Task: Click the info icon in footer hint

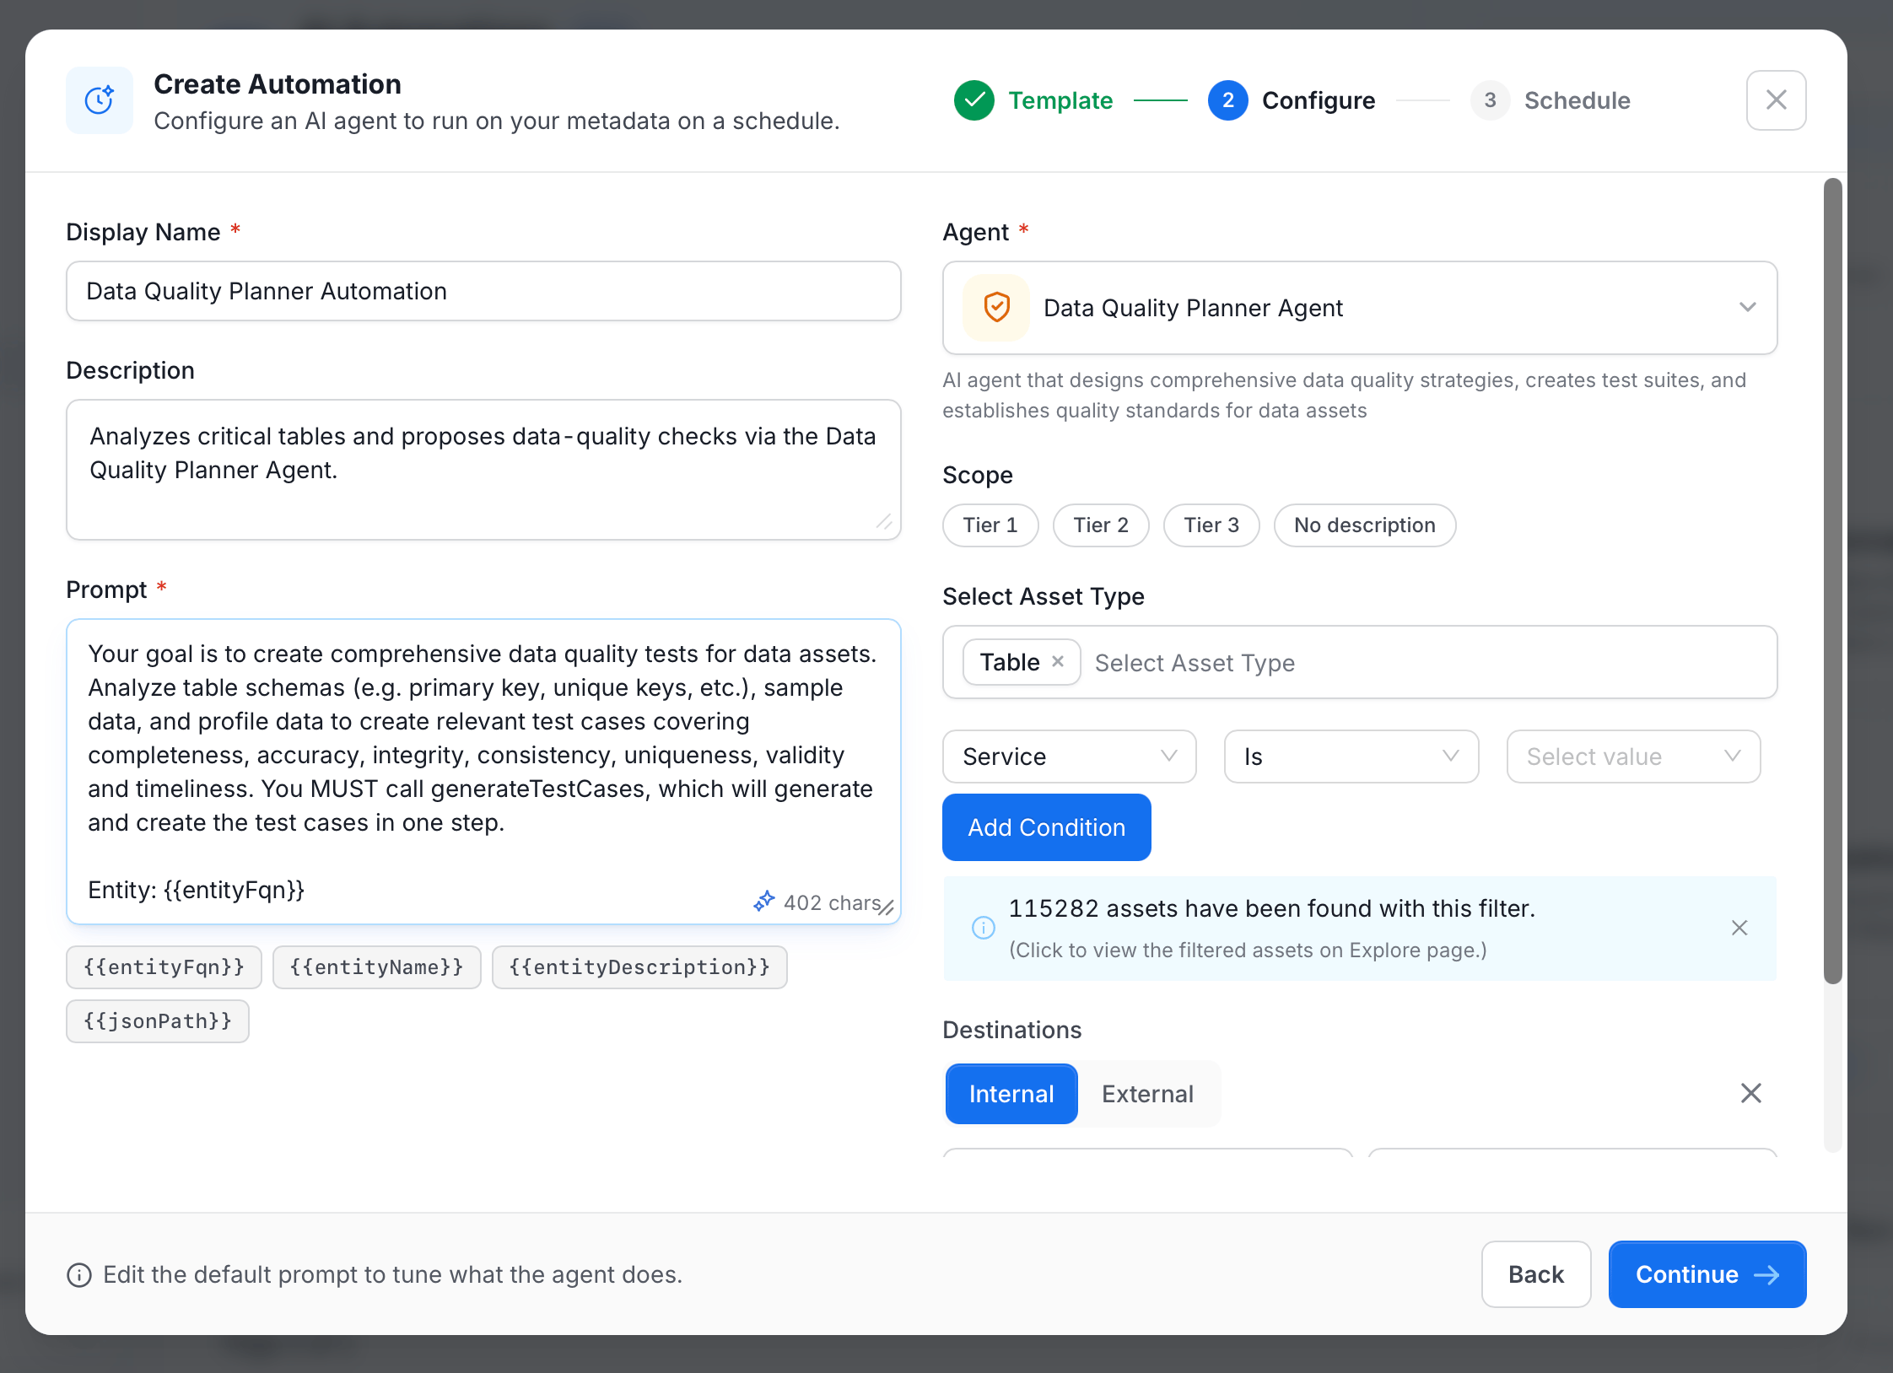Action: pyautogui.click(x=79, y=1274)
